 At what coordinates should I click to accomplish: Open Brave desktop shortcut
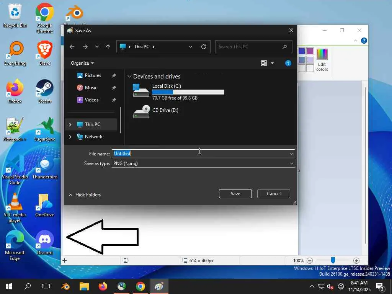(x=44, y=54)
